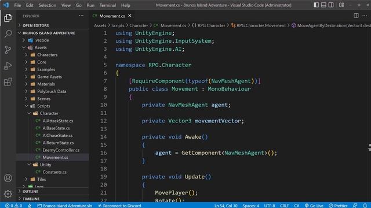Open the Help menu

(126, 5)
